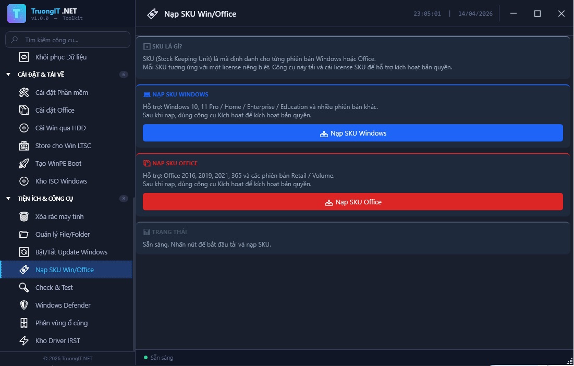Click the Cài Win qua HDD disc icon

coord(24,128)
